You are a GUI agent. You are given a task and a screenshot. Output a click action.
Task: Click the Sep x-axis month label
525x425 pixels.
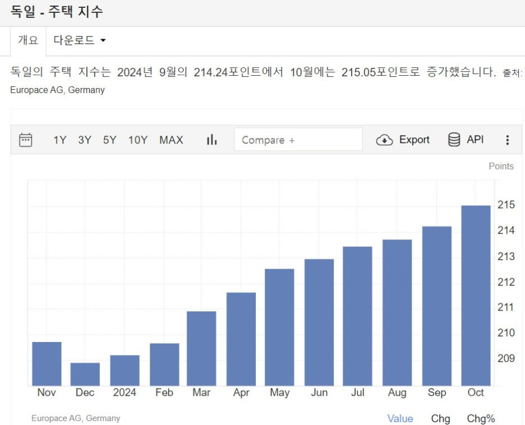(437, 393)
